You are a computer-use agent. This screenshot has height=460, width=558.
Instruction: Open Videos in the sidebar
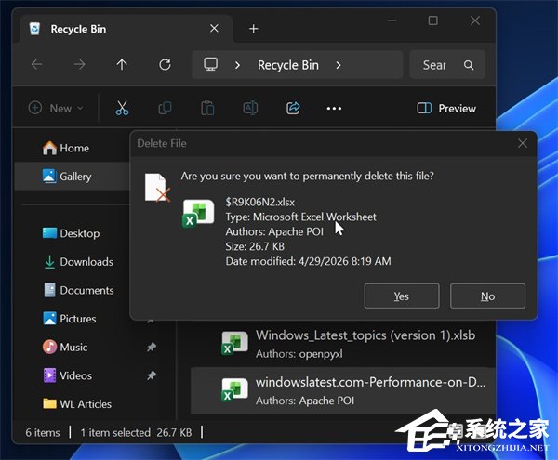click(x=67, y=375)
